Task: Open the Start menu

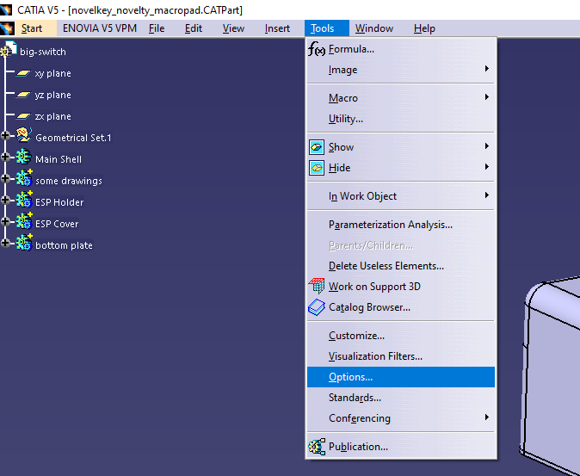Action: [x=32, y=28]
